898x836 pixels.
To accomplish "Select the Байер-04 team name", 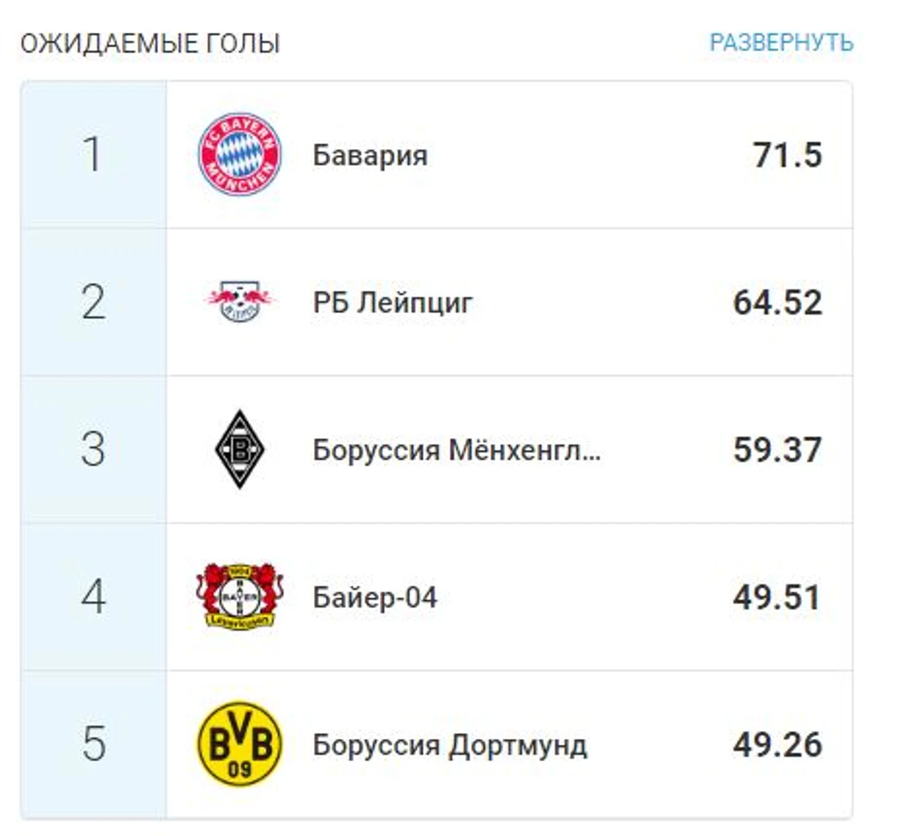I will [375, 597].
